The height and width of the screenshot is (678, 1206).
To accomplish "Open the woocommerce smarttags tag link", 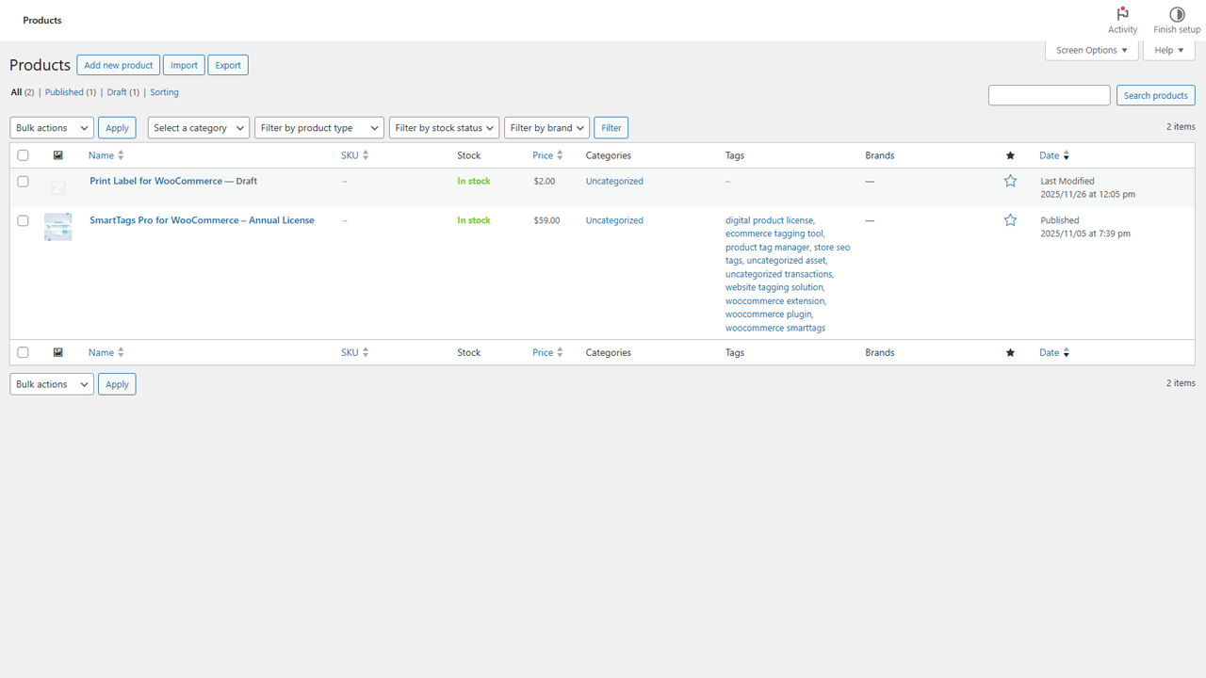I will coord(774,327).
